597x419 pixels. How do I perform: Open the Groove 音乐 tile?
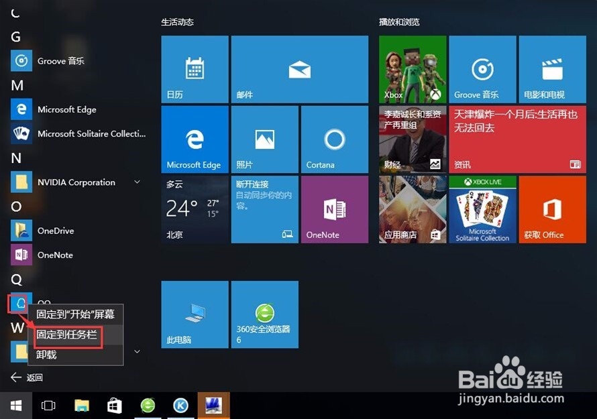(x=482, y=69)
